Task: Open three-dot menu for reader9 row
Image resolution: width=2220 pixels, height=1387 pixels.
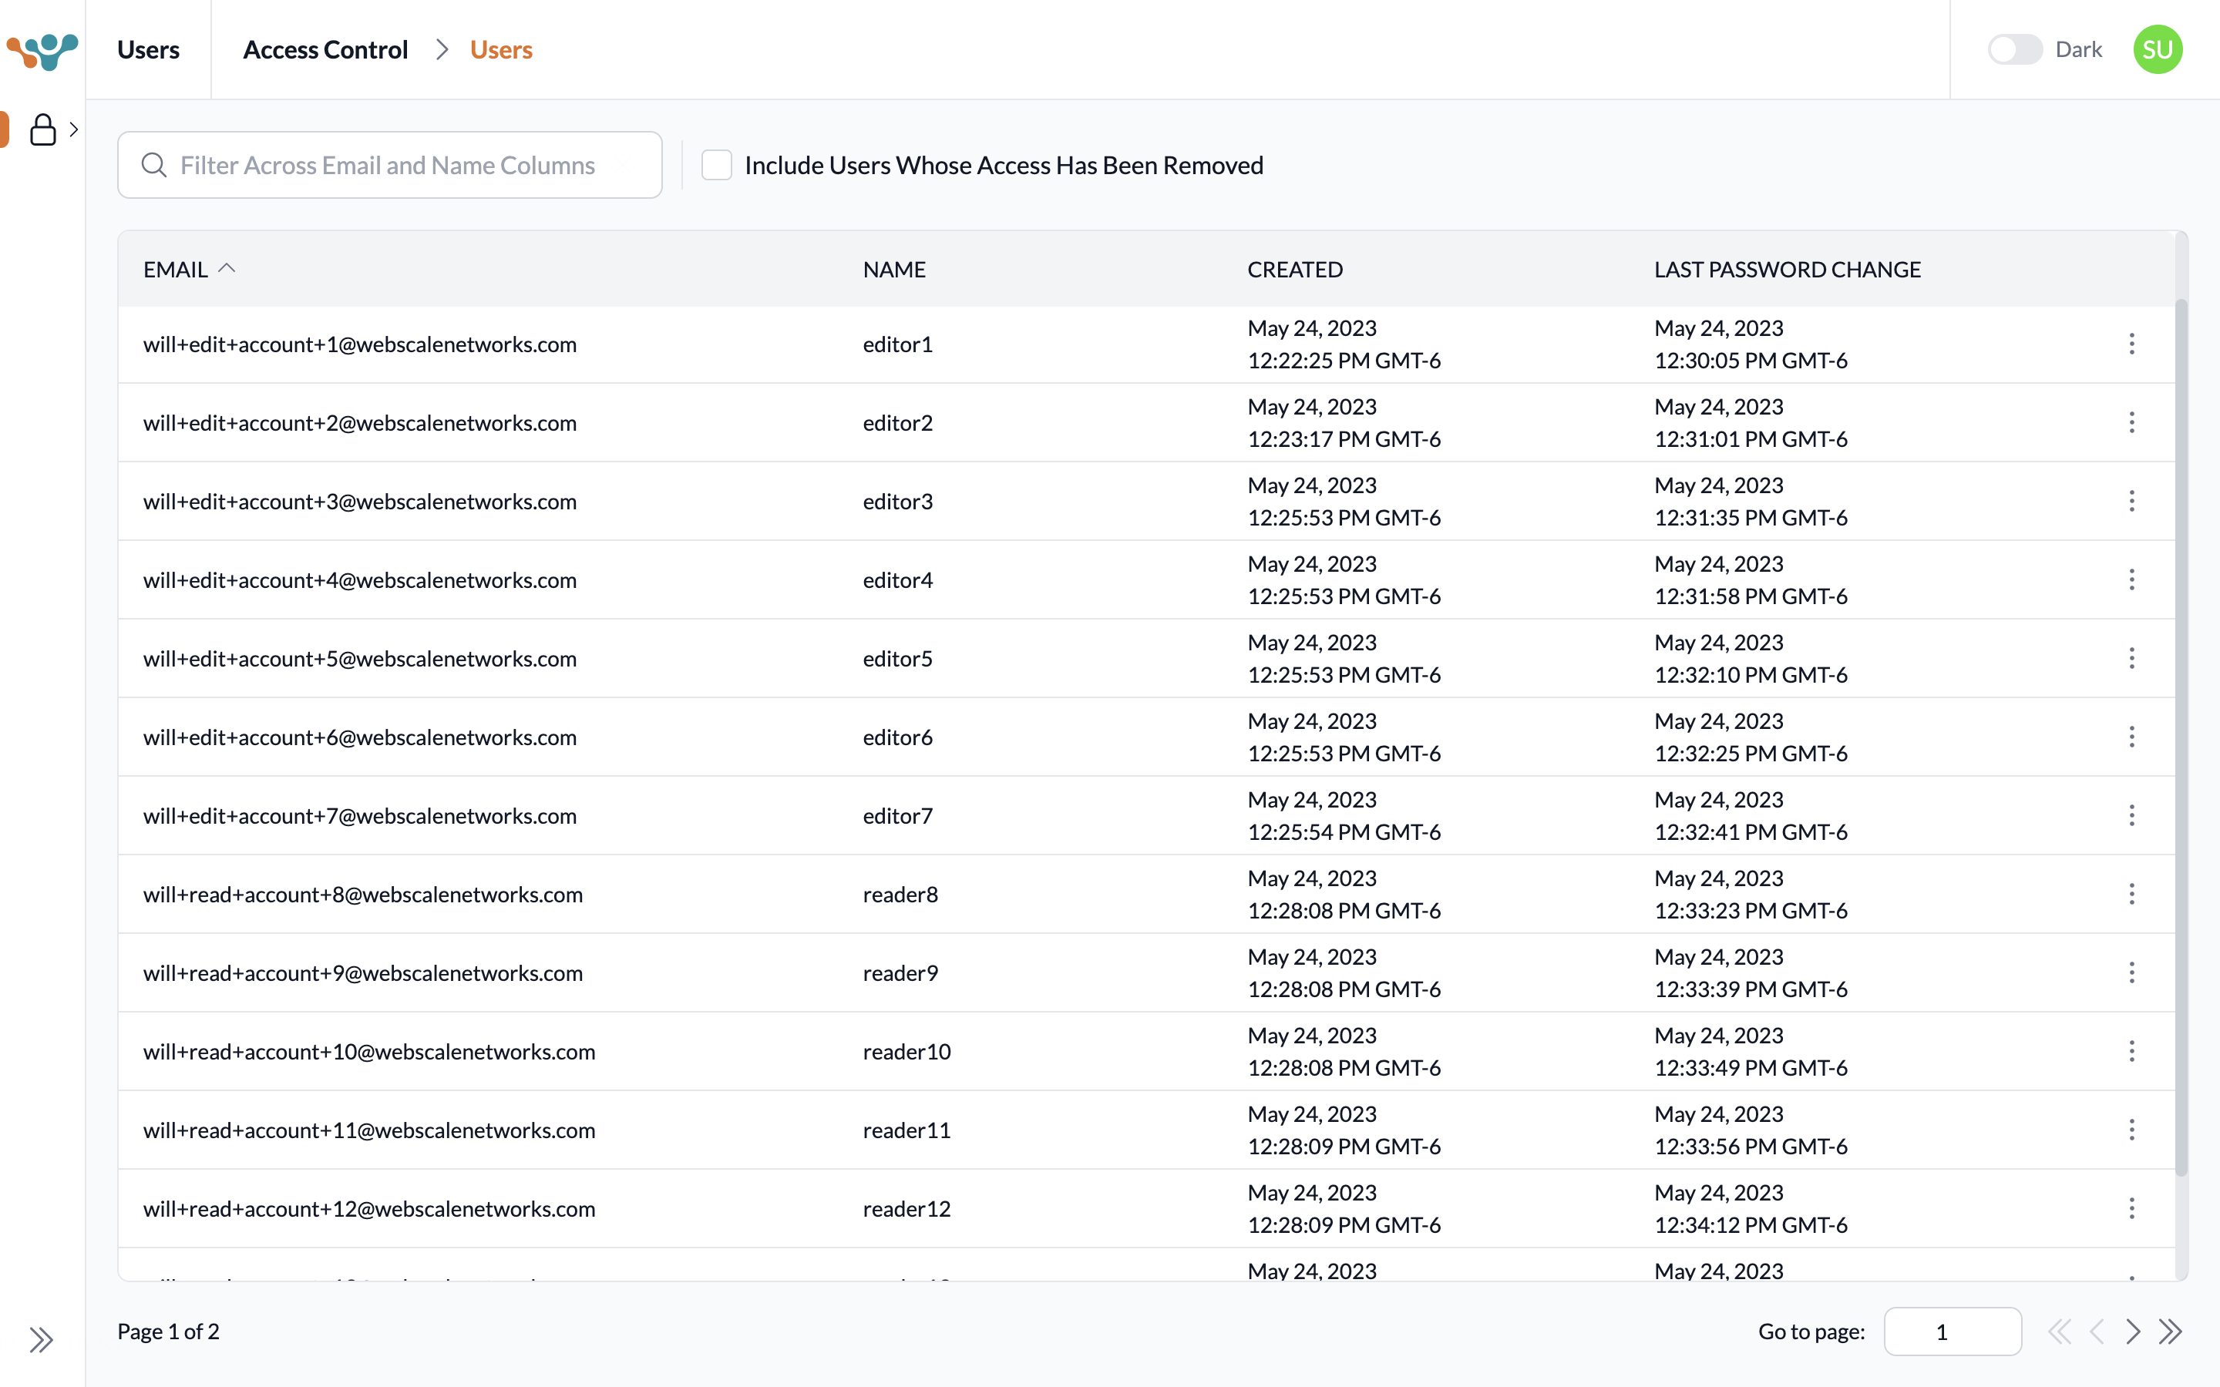Action: (2131, 972)
